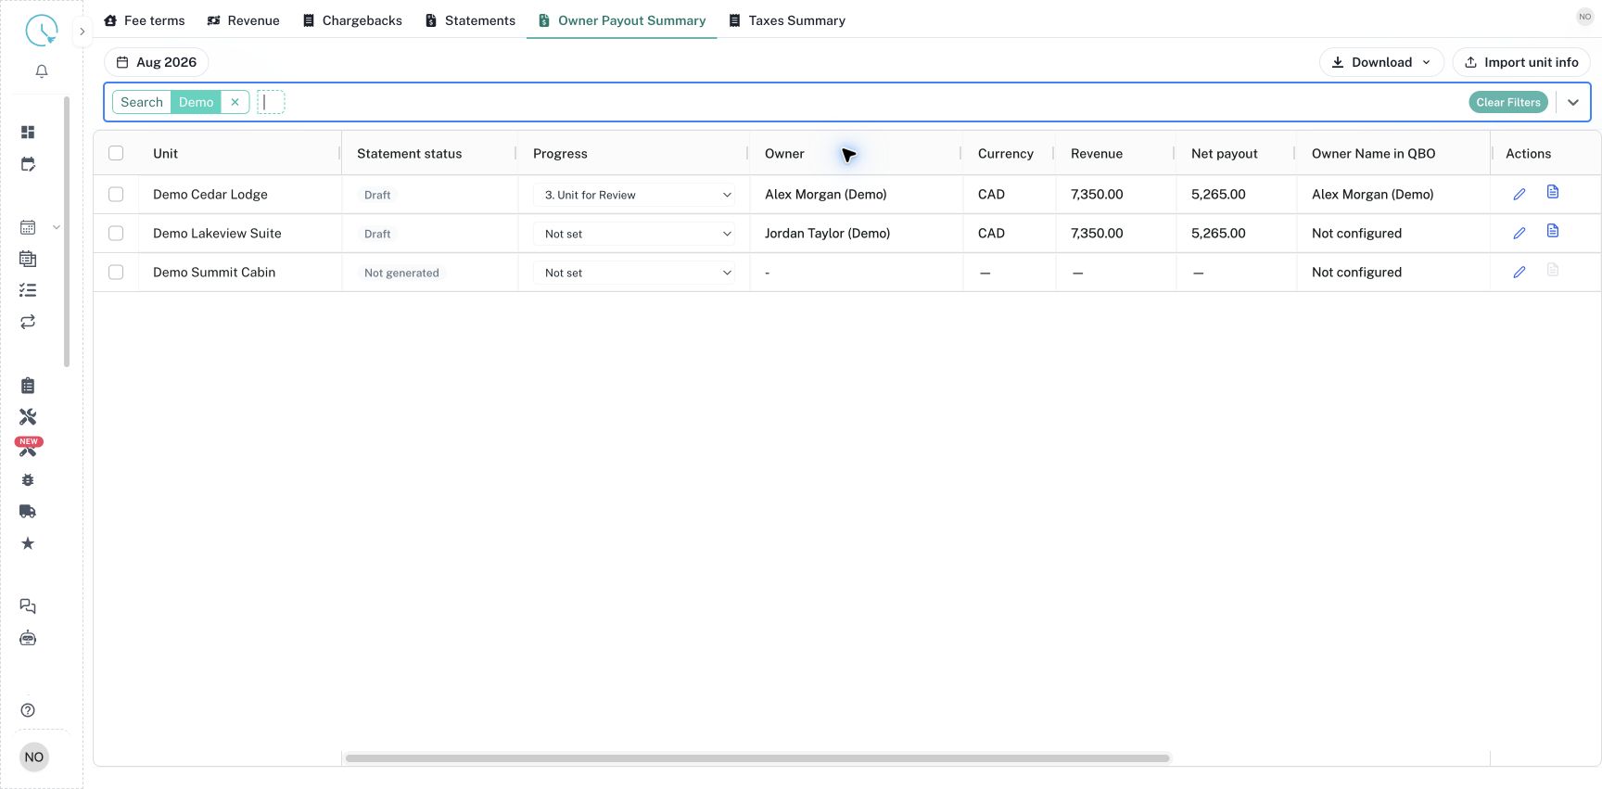Expand the sidebar with the arrow toggle
1602x789 pixels.
click(83, 32)
